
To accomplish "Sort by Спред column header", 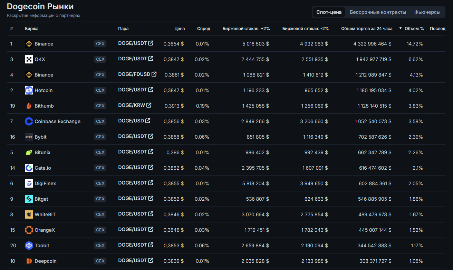I will click(204, 29).
